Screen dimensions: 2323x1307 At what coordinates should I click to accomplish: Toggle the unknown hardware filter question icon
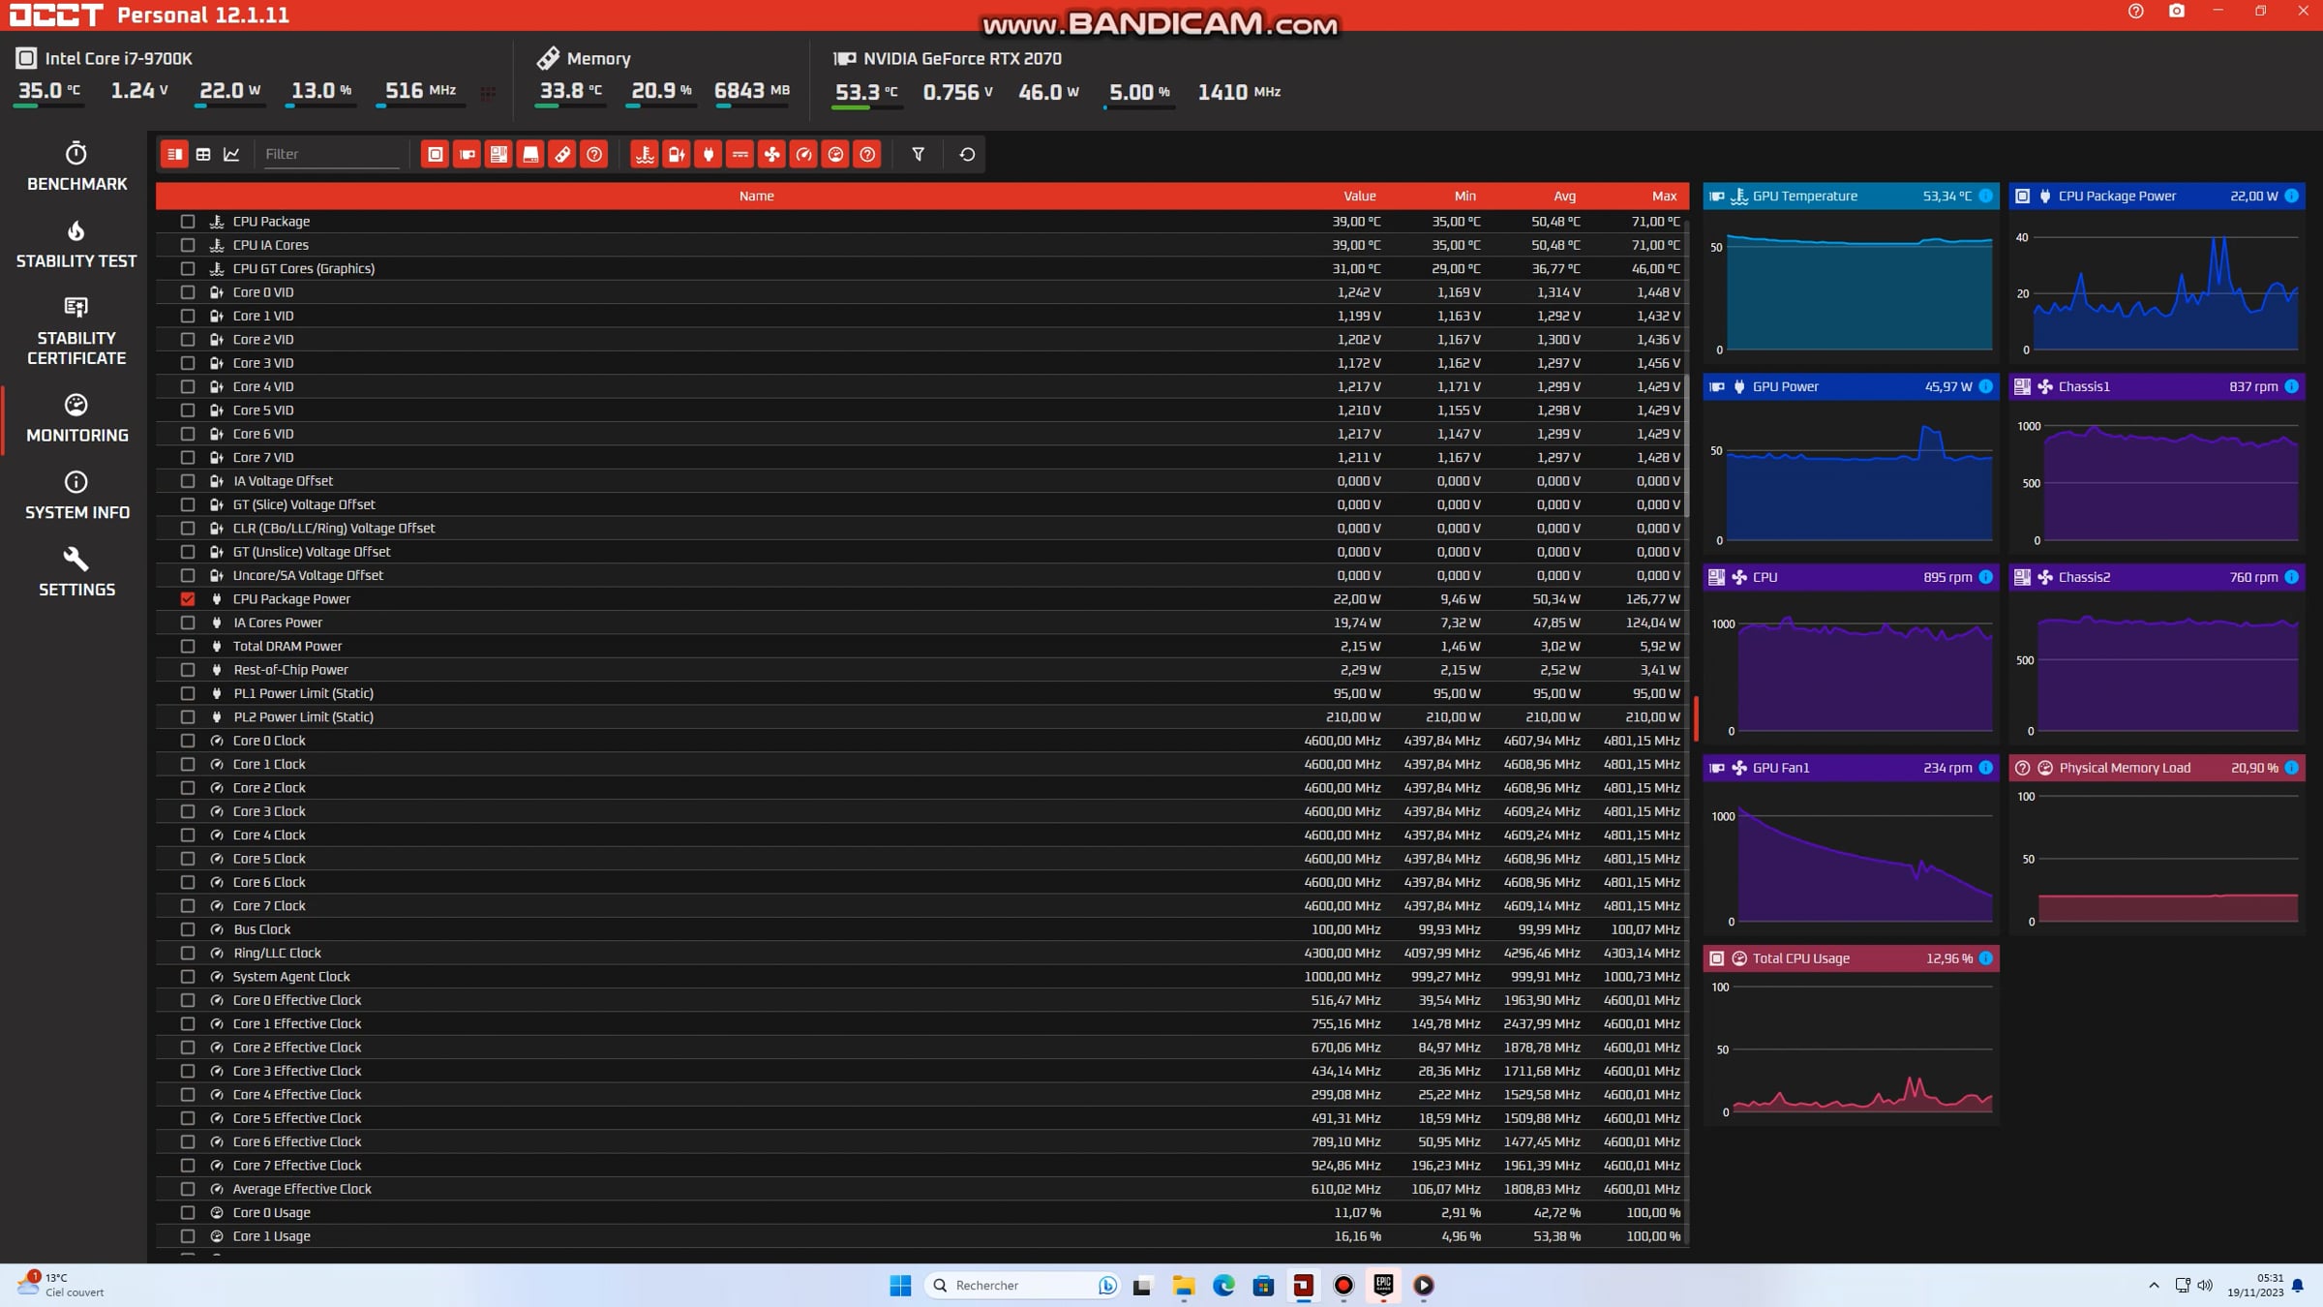[594, 154]
